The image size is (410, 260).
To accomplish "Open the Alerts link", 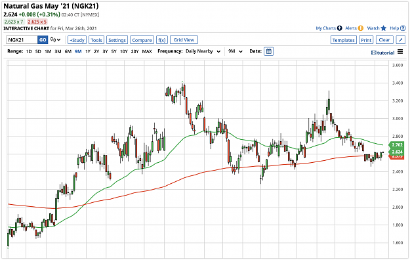I will [x=351, y=28].
